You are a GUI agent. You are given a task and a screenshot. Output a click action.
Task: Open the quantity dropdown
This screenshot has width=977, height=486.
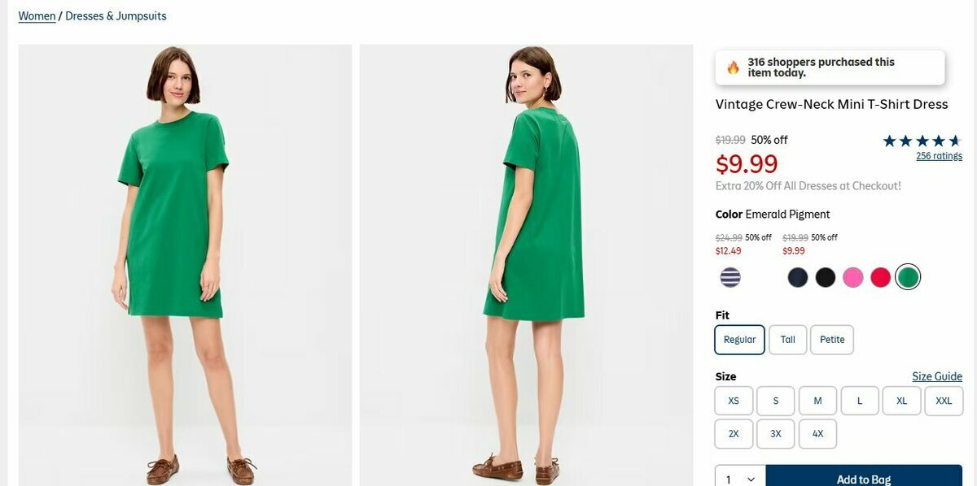(740, 479)
